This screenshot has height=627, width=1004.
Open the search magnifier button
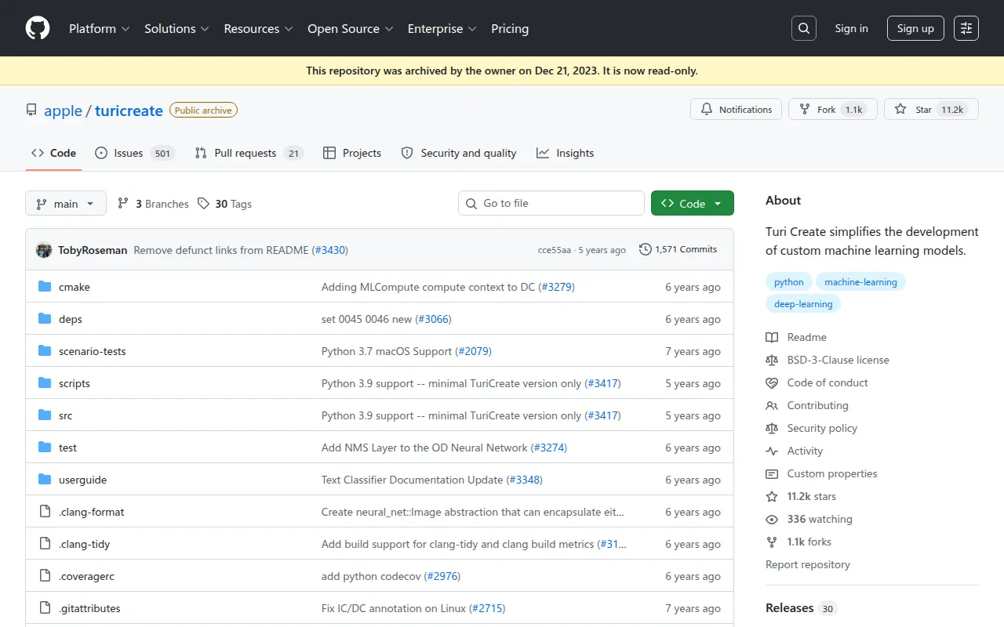pos(804,28)
